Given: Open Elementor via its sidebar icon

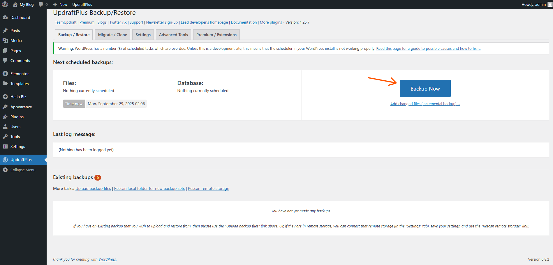Looking at the screenshot, I should click(5, 74).
